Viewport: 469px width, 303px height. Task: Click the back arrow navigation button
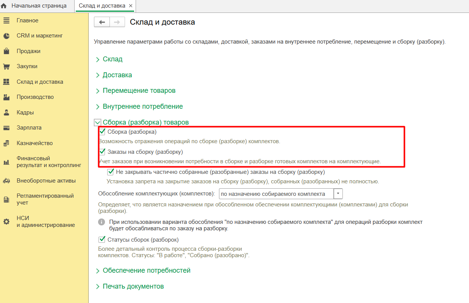102,22
